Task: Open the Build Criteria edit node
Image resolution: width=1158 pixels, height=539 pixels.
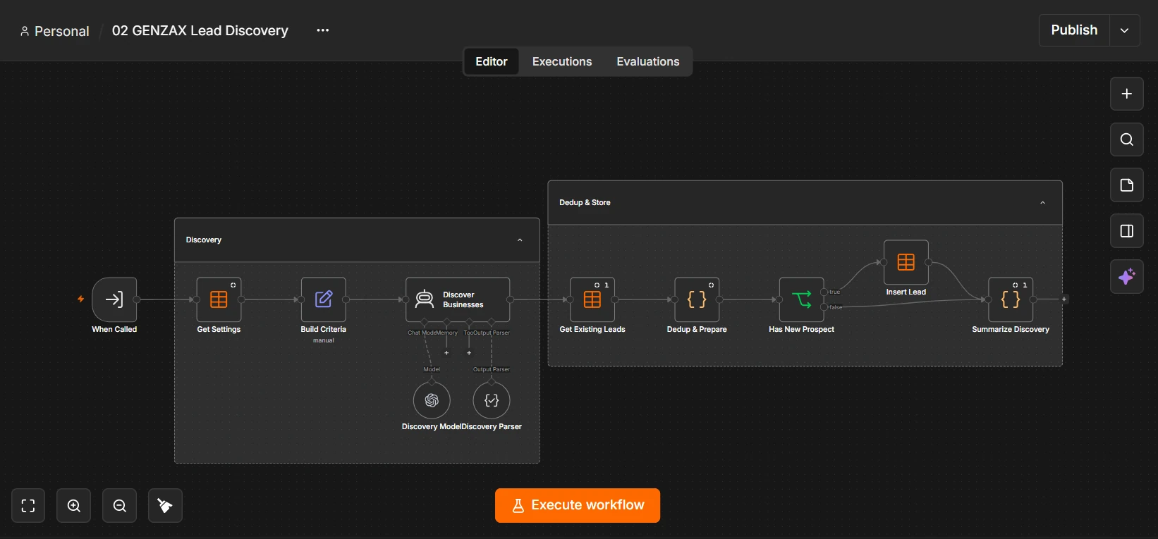Action: 323,299
